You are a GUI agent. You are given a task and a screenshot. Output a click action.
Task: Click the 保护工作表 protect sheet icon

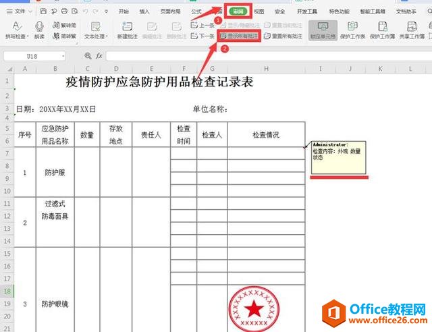pos(352,26)
